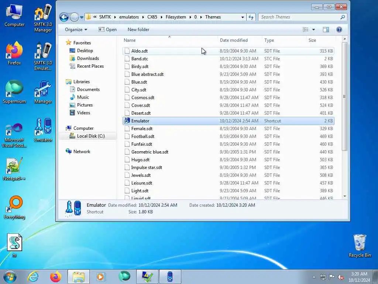Open the Manager desktop shortcut
The image size is (378, 284).
(x=43, y=92)
